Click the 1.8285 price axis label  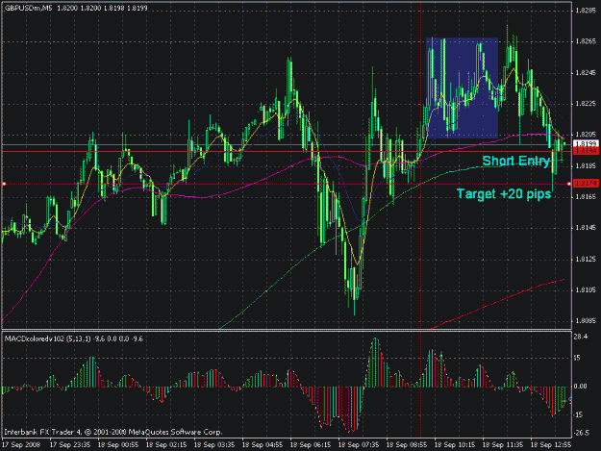pyautogui.click(x=586, y=11)
